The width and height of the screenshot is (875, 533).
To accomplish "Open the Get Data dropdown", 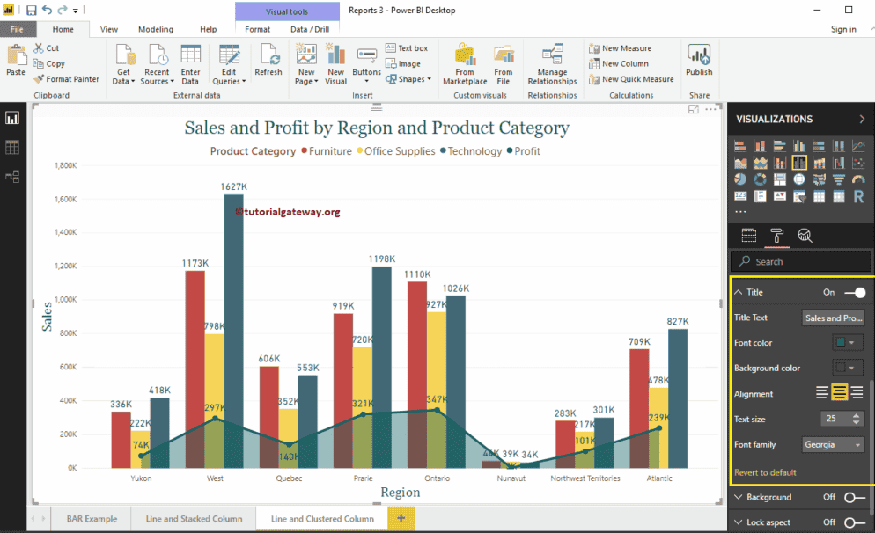I will pyautogui.click(x=123, y=65).
